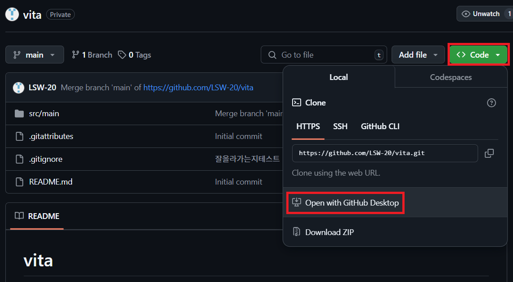Open the 잘올라가는지테스트 commit message
The image size is (513, 282).
247,159
